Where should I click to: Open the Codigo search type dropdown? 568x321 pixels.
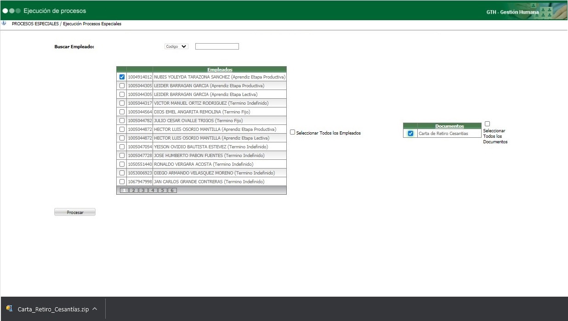click(x=176, y=46)
